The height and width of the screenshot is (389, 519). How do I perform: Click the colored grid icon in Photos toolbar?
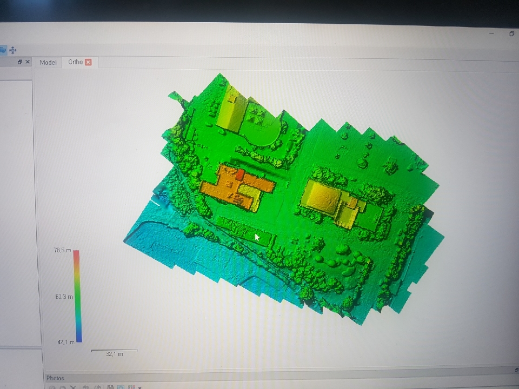[131, 387]
